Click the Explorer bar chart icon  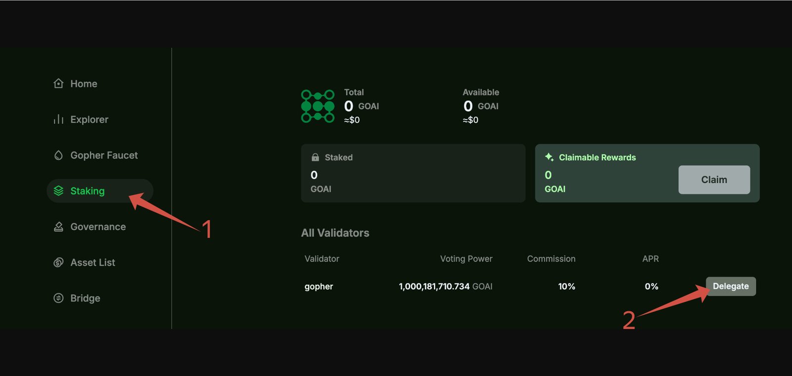tap(58, 119)
